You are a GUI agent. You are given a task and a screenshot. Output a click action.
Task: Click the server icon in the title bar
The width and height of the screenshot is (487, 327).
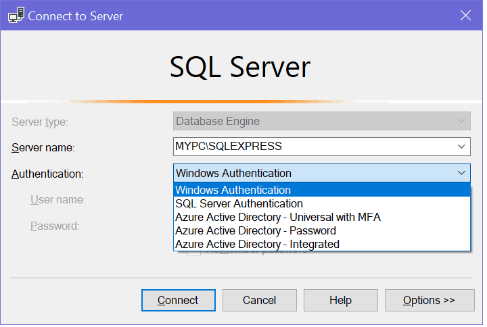click(x=15, y=15)
